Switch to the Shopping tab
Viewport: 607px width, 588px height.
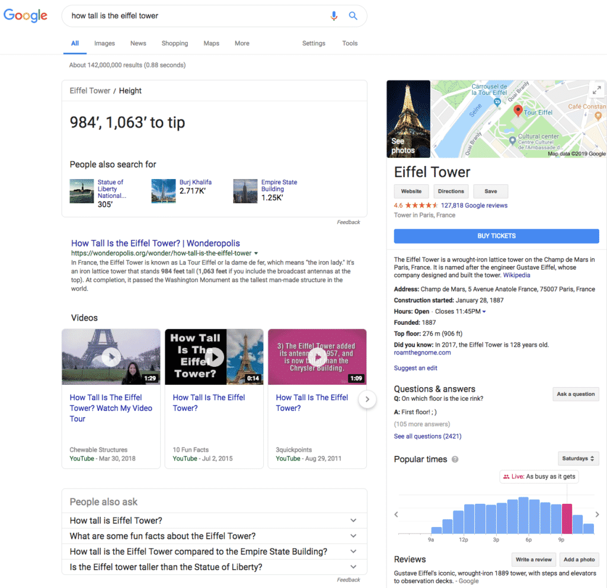(175, 43)
